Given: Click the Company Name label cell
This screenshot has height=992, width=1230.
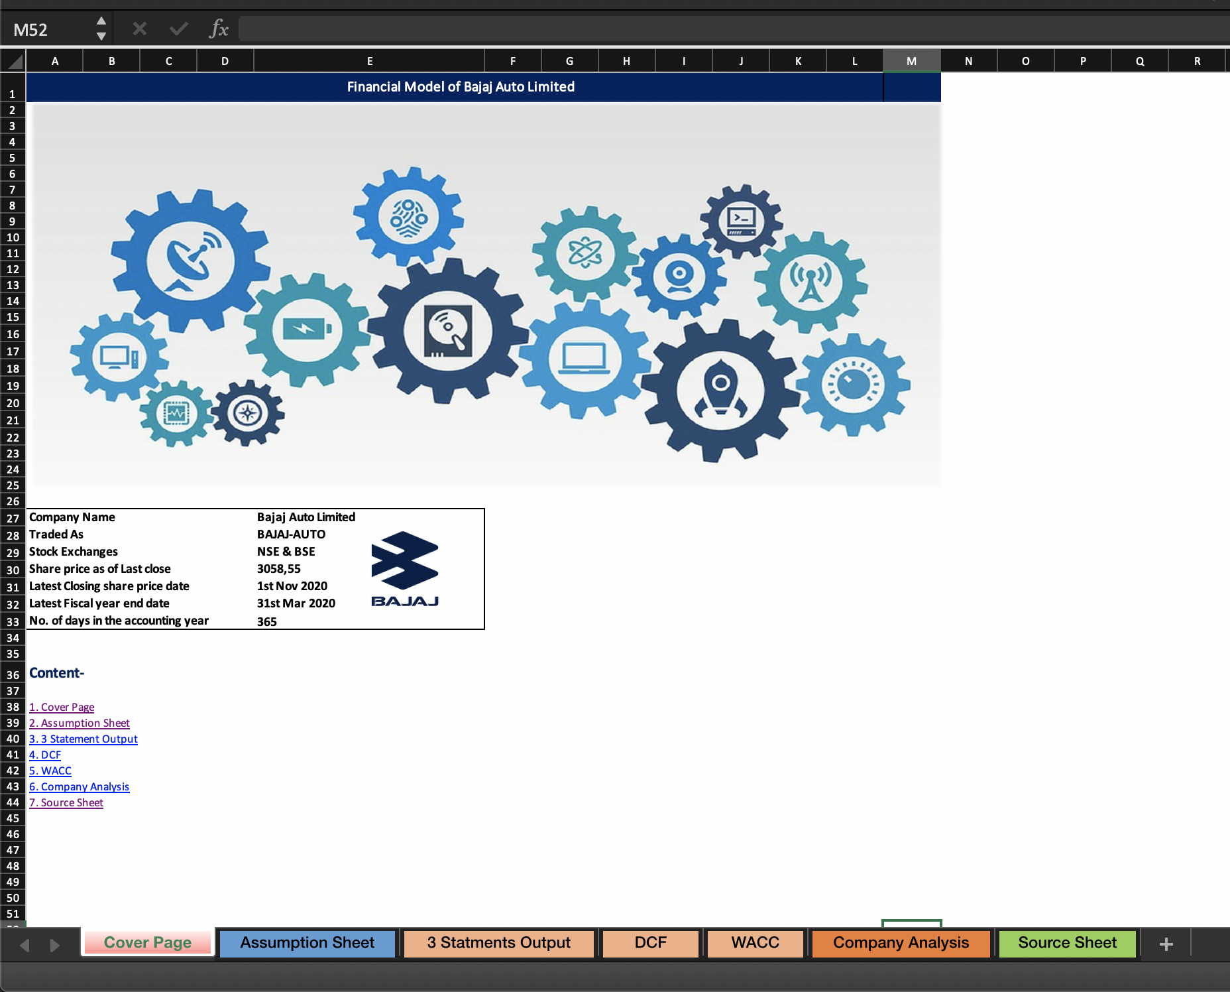Looking at the screenshot, I should coord(72,517).
